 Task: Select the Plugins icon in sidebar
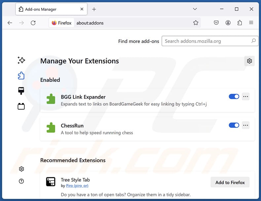[21, 106]
